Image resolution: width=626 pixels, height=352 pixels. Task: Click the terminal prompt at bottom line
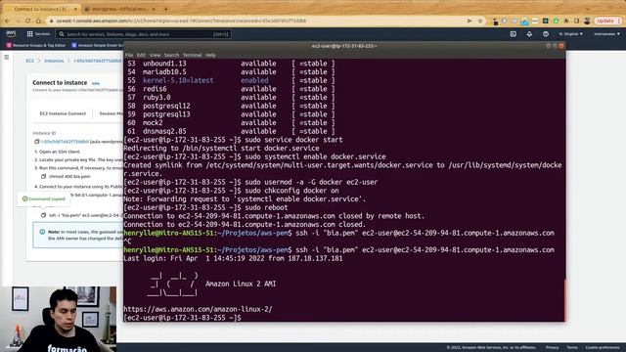(183, 318)
